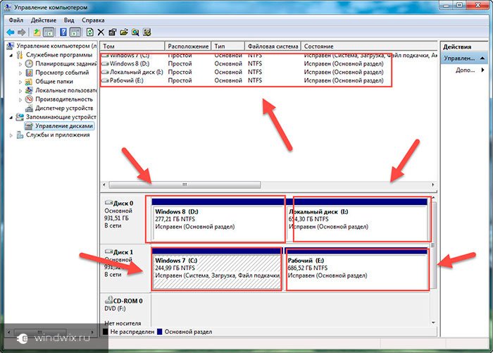
Task: Toggle the console tree pane toolbar button
Action: tap(49, 32)
